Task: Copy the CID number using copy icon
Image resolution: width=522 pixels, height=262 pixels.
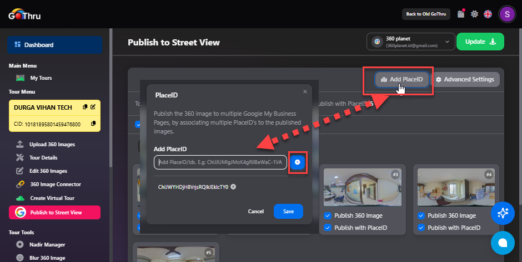Action: pos(93,124)
